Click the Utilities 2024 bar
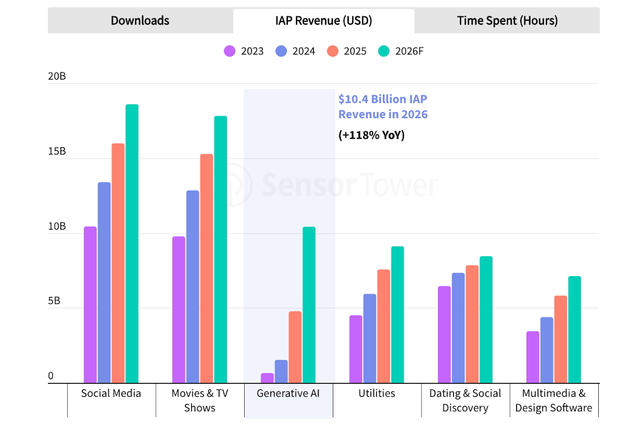Image resolution: width=641 pixels, height=424 pixels. point(370,338)
